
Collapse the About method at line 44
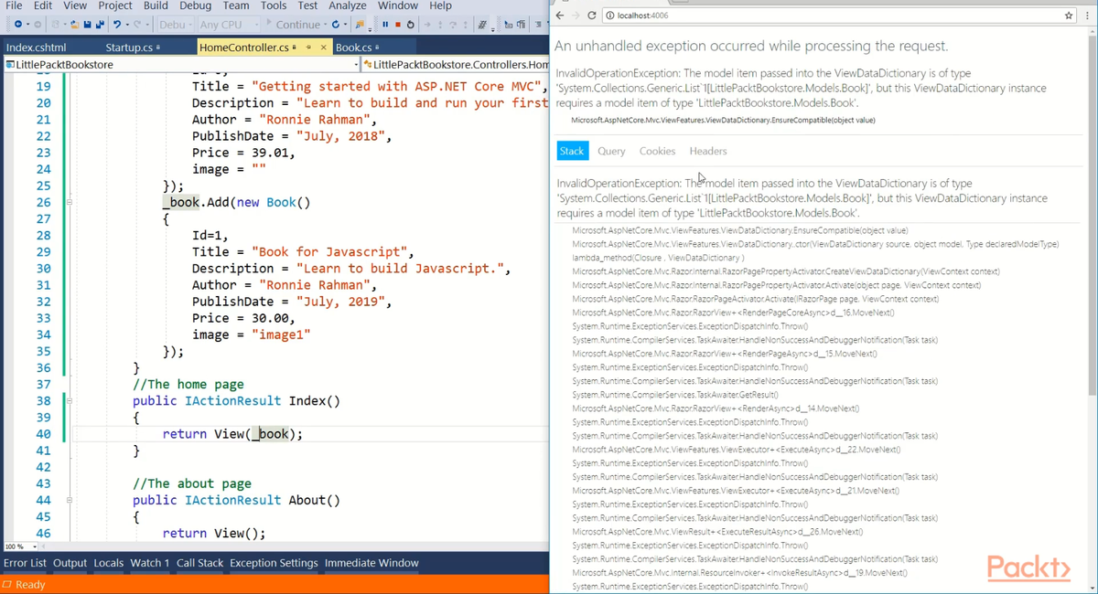point(69,501)
